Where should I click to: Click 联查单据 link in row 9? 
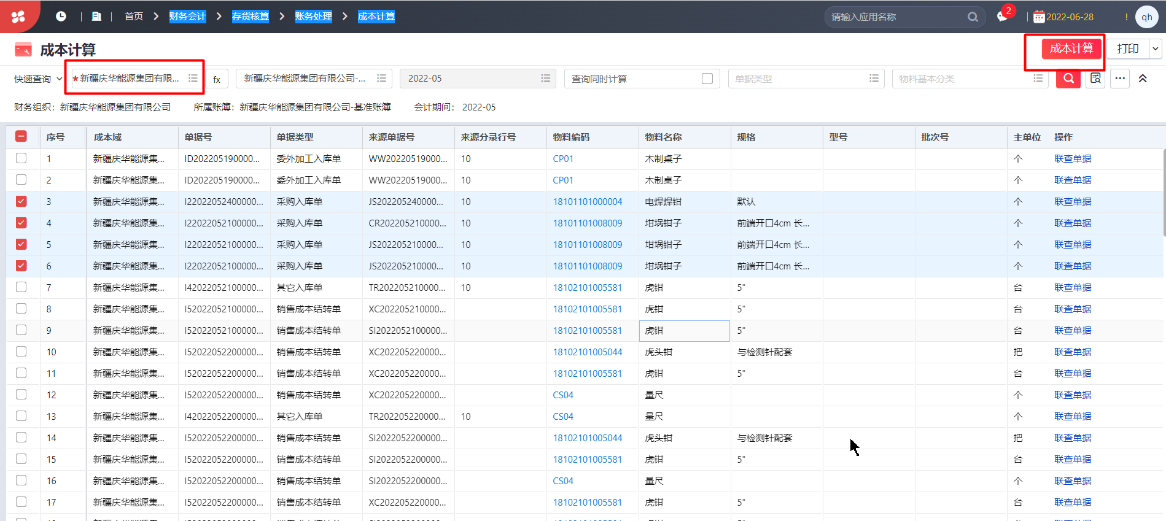[1073, 330]
